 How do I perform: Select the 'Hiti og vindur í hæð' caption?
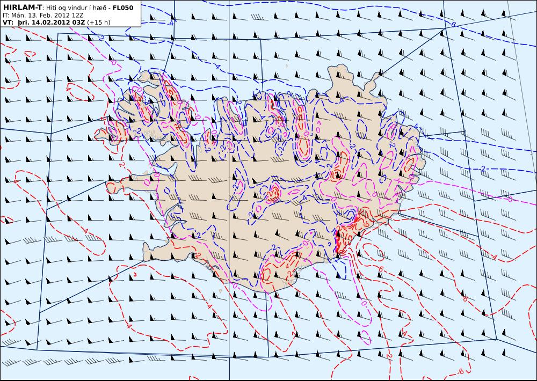pos(76,8)
